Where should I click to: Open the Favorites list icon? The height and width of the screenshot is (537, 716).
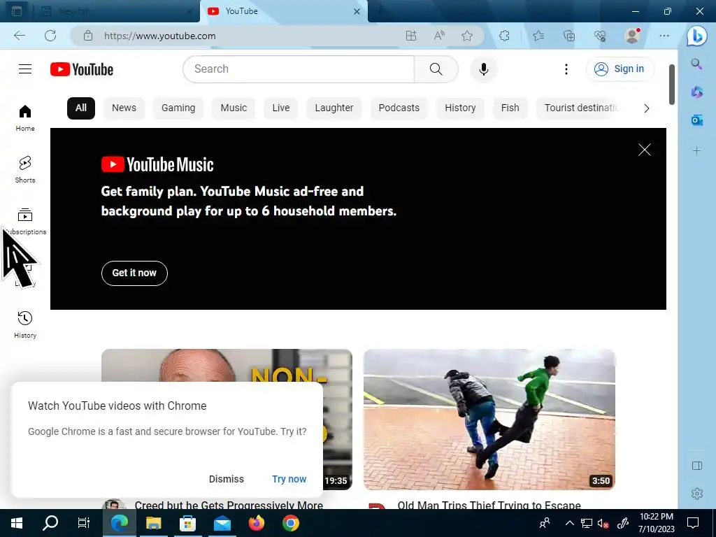pos(538,36)
